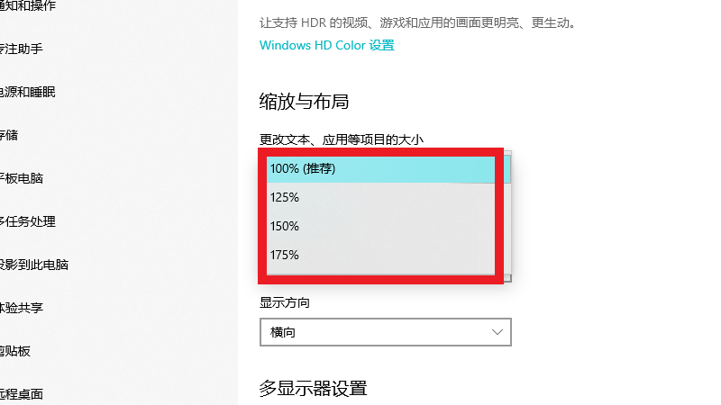Open the 通知和操作 settings page
The width and height of the screenshot is (721, 405).
point(27,5)
